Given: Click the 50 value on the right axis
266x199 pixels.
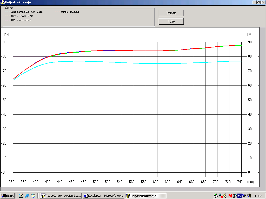Looking at the screenshot, I should [x=250, y=100].
